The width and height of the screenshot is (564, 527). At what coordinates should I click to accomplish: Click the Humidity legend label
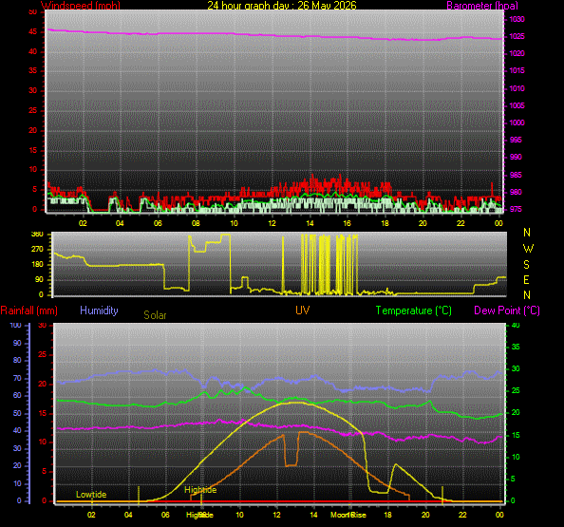coord(99,311)
